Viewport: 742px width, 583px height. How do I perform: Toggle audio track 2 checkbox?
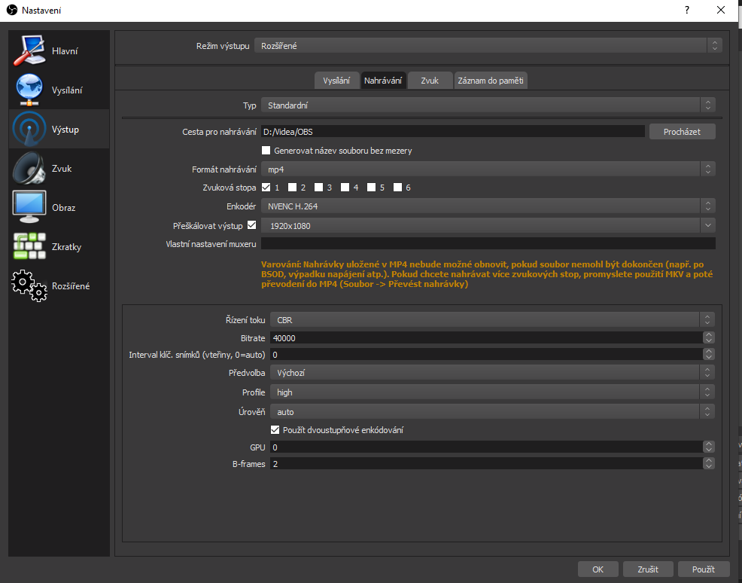point(292,188)
